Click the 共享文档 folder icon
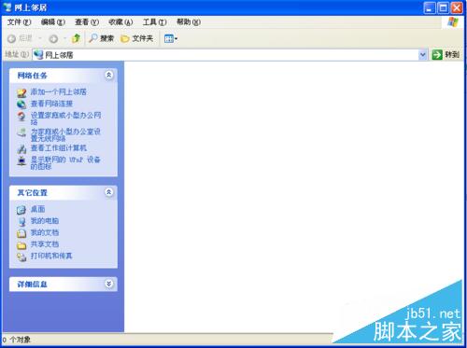The image size is (467, 348). pos(21,245)
